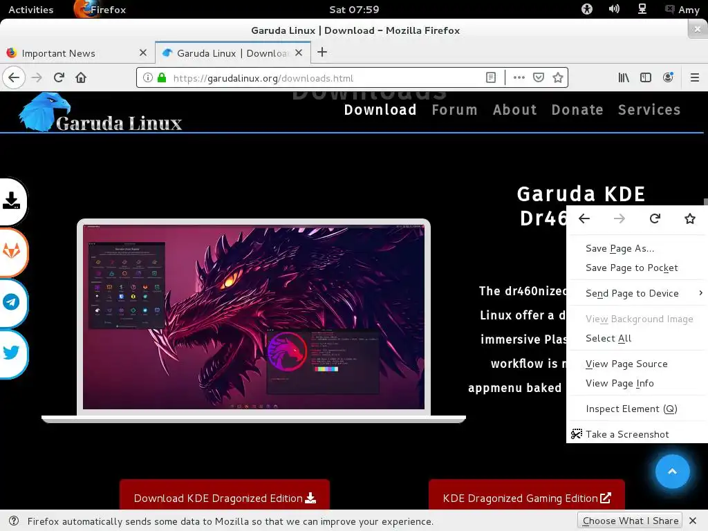
Task: Open the Firefox Account avatar icon
Action: [x=668, y=77]
